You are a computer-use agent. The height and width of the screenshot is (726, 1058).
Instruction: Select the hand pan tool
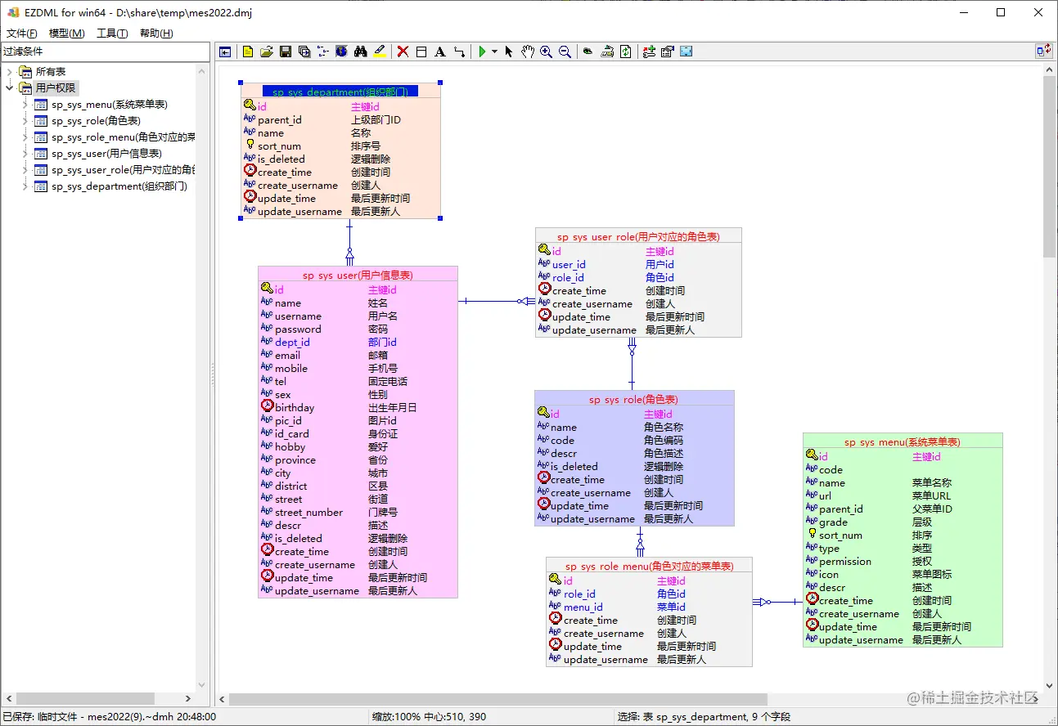[528, 52]
